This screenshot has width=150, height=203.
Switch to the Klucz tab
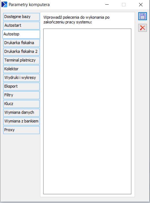[21, 104]
